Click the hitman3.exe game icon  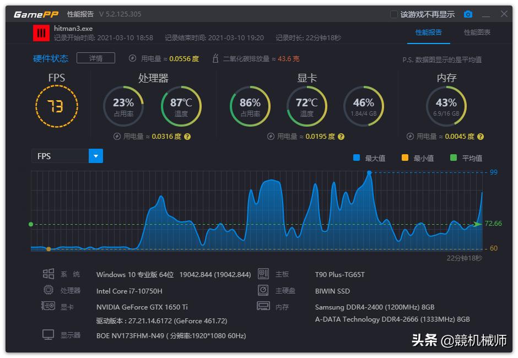[x=41, y=33]
